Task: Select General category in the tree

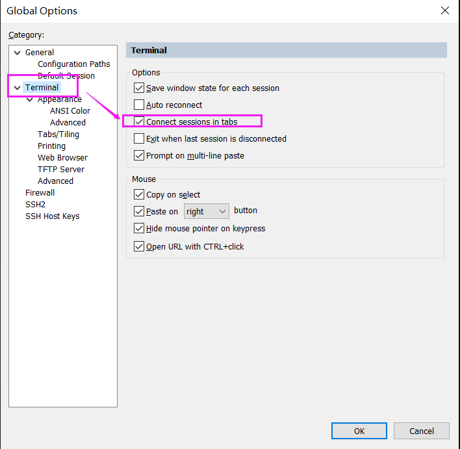Action: coord(40,52)
